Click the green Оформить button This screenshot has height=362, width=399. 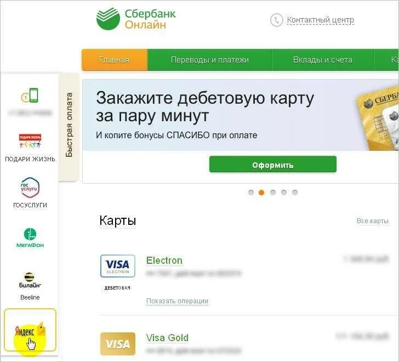(x=273, y=165)
